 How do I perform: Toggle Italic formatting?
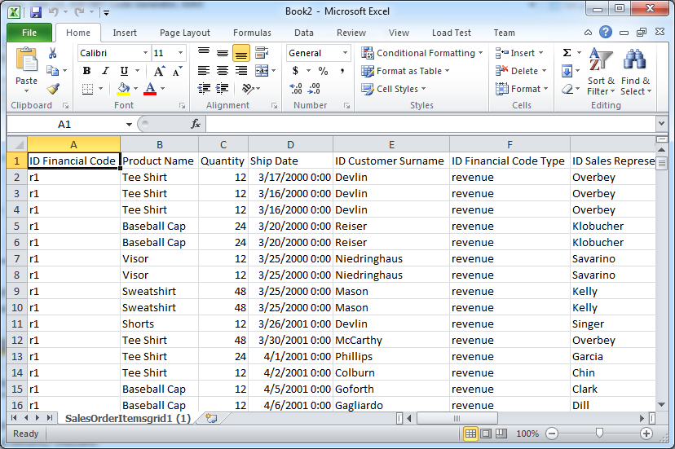pyautogui.click(x=105, y=71)
